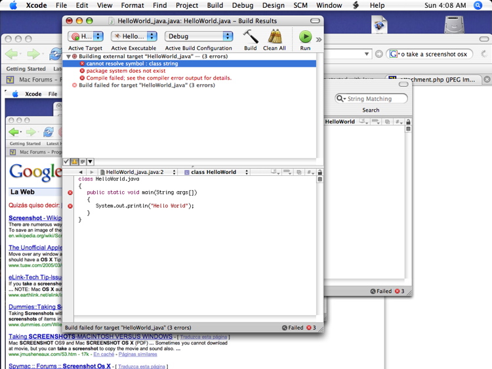This screenshot has width=492, height=369.
Task: Open the Active Target popup
Action: point(85,36)
